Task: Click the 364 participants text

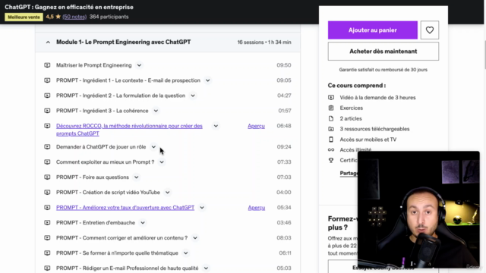Action: pos(109,17)
